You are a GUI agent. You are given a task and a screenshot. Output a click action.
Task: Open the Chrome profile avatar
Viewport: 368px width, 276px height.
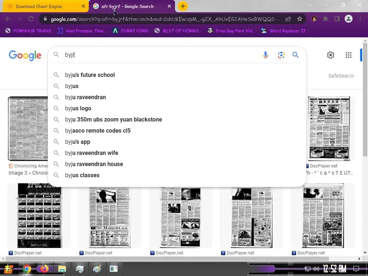(x=349, y=19)
